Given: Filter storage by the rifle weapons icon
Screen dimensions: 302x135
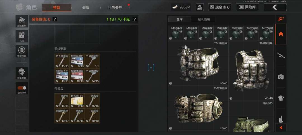Looking at the screenshot, I should [x=281, y=56].
